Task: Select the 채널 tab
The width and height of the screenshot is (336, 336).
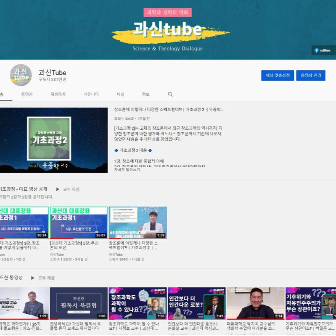Action: coord(120,94)
